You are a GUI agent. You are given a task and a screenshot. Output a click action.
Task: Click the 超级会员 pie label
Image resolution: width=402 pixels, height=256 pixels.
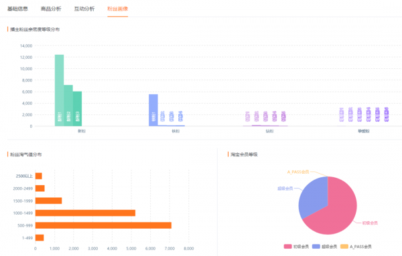click(x=285, y=188)
